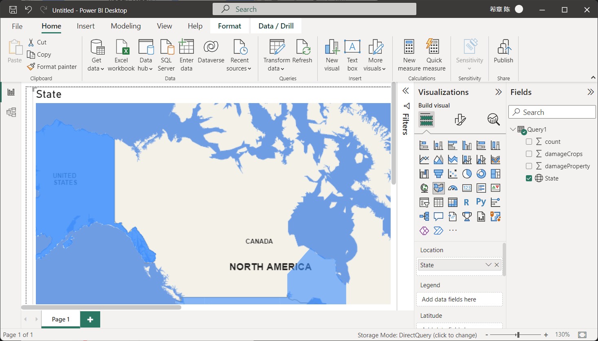Click the Publish button

click(x=503, y=52)
